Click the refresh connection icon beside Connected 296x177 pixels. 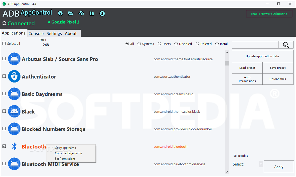coord(4,23)
